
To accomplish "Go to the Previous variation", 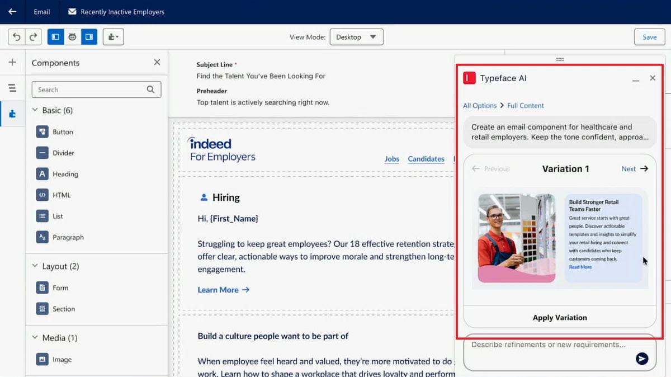I will (491, 169).
